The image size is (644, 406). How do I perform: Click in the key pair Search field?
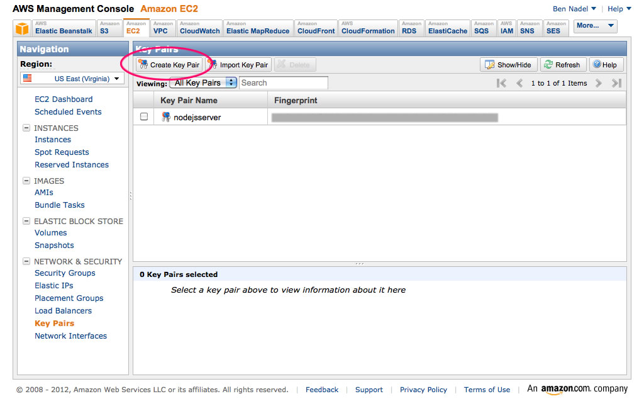coord(284,82)
